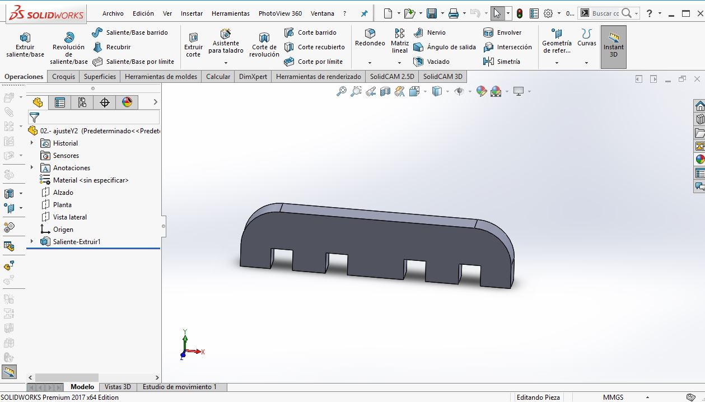The width and height of the screenshot is (705, 402).
Task: Open the SolidCAM 2.5D tab
Action: [x=392, y=77]
